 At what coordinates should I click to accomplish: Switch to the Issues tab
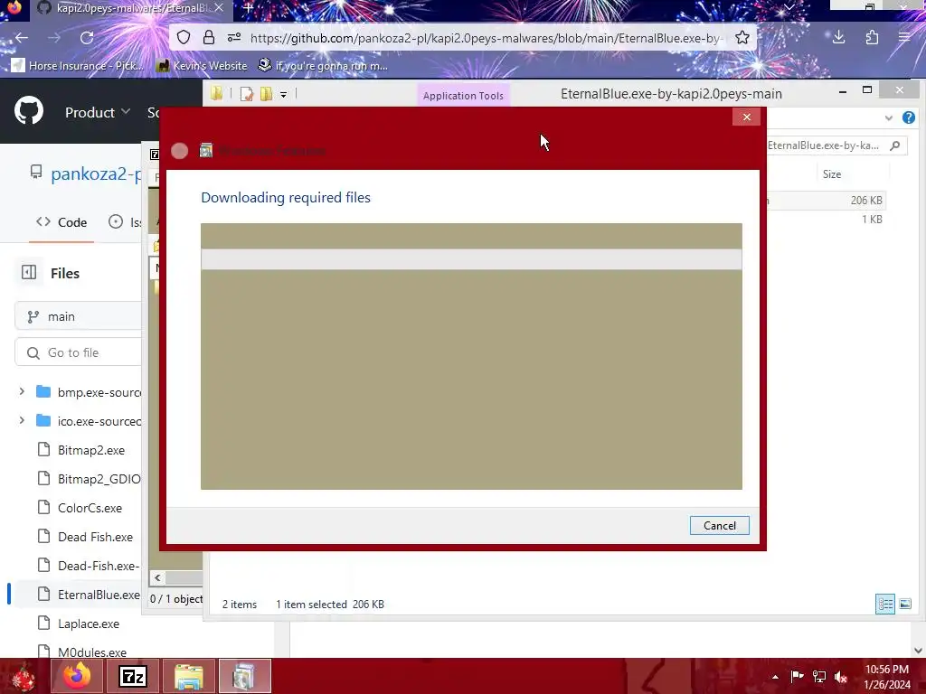[125, 222]
